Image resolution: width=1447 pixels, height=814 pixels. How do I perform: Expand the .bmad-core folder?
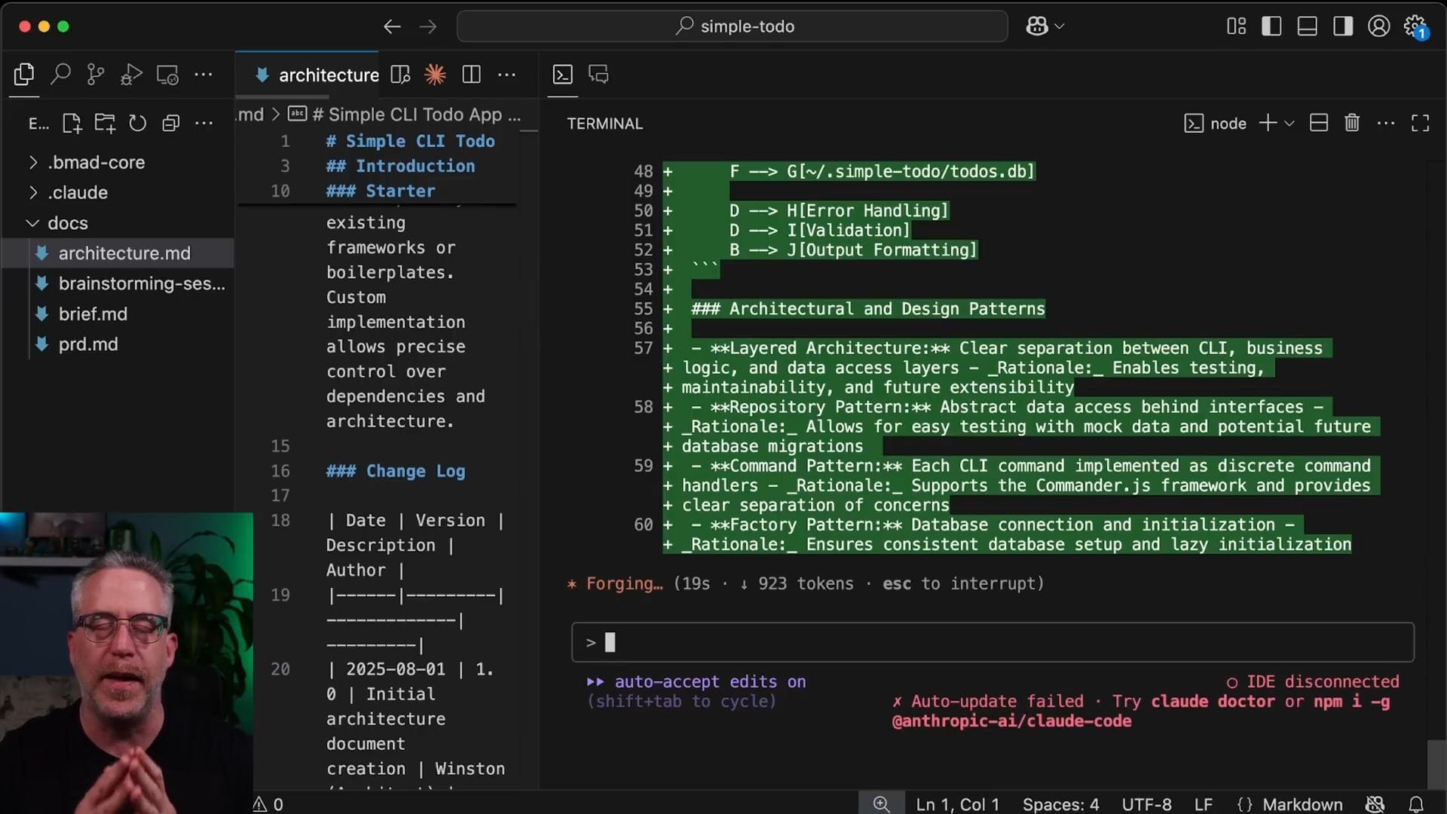tap(96, 162)
